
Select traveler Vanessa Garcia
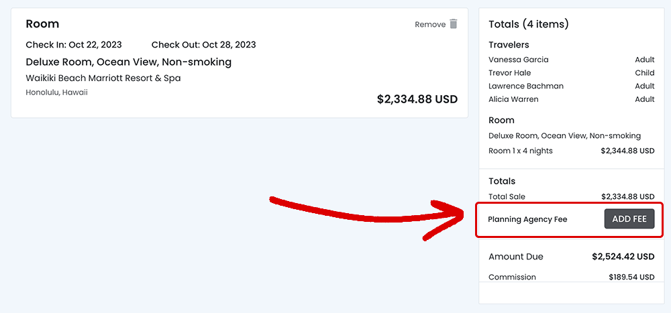pyautogui.click(x=519, y=60)
